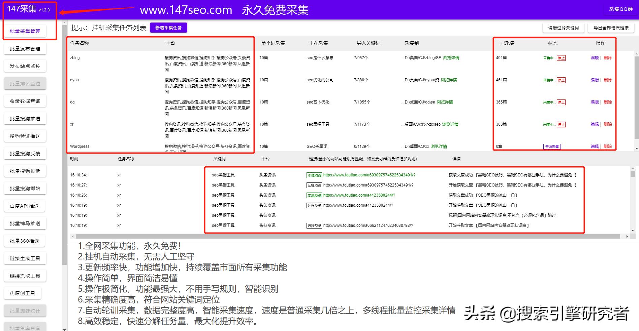Click 本地预览 on the 16:10:34 log entry

[314, 175]
